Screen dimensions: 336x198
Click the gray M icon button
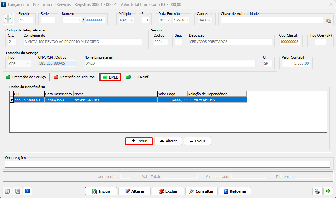7,191
